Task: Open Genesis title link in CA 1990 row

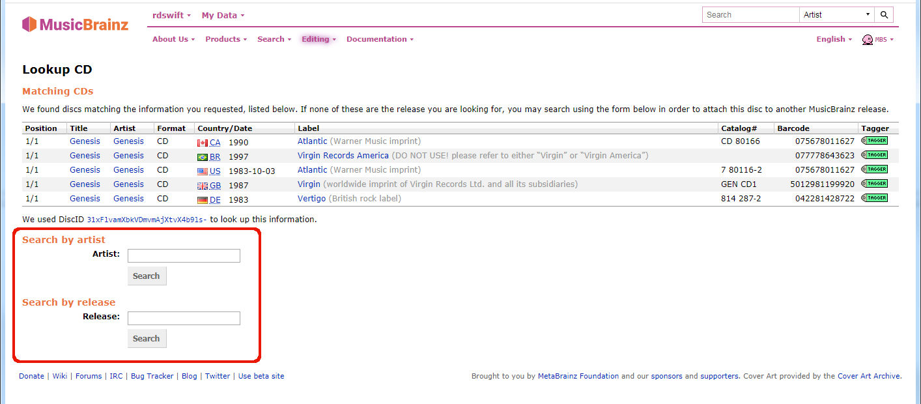Action: click(x=85, y=141)
